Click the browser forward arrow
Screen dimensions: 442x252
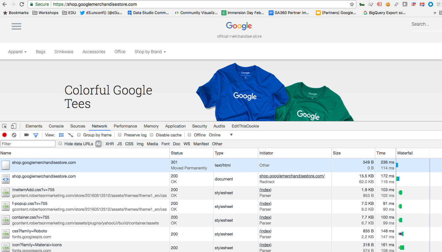pos(13,4)
